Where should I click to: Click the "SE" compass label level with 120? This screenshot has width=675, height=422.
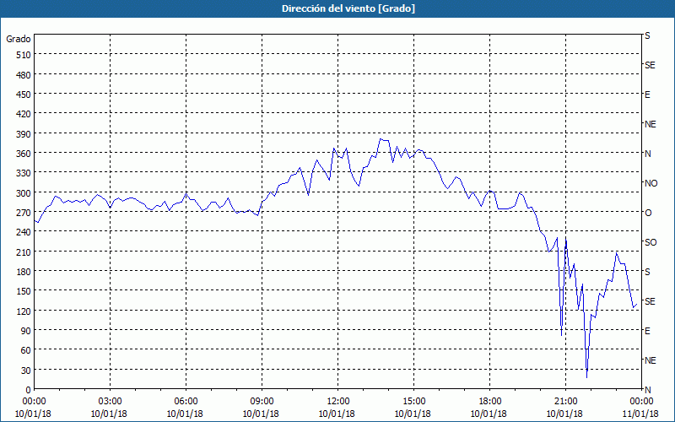coord(650,301)
